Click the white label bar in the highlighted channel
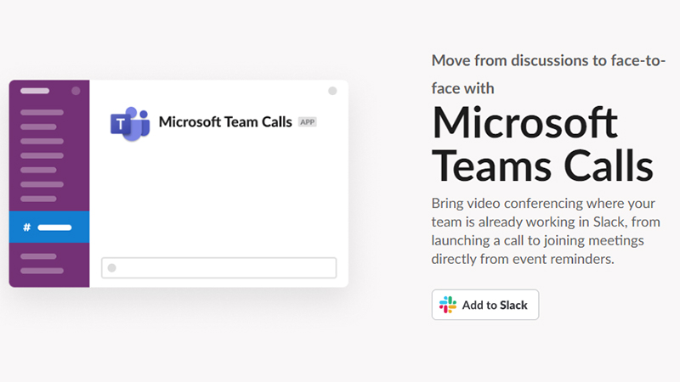The image size is (680, 382). tap(55, 228)
